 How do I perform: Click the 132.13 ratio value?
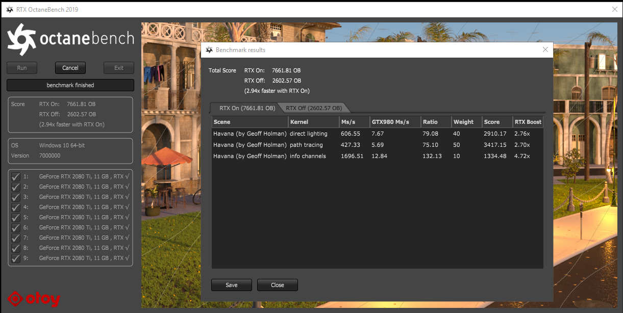(x=432, y=156)
